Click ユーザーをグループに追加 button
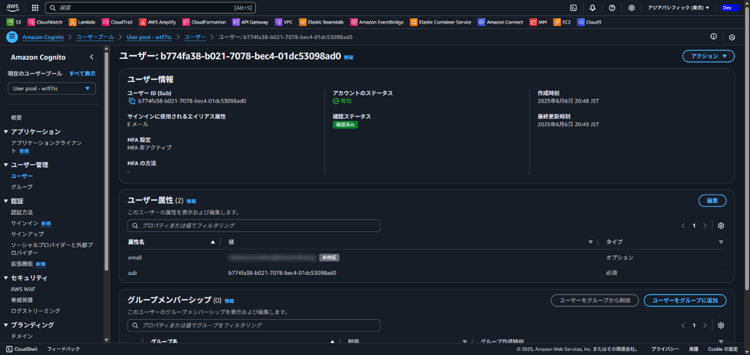The width and height of the screenshot is (750, 355). 685,300
